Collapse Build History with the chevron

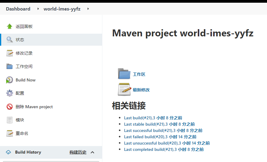coord(92,152)
